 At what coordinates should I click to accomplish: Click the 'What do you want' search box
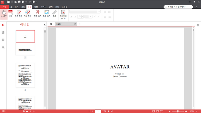pos(178,7)
